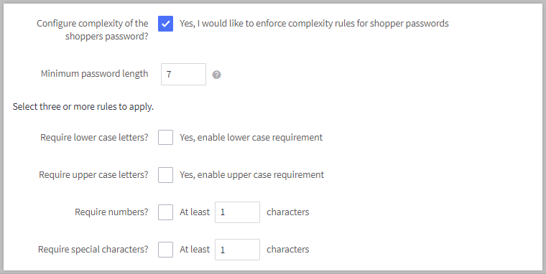This screenshot has width=546, height=274.
Task: Select 'Yes, enable lower case requirement' label
Action: [x=251, y=137]
